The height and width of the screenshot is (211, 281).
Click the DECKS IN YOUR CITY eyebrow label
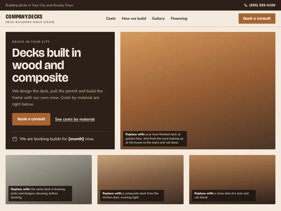point(31,42)
